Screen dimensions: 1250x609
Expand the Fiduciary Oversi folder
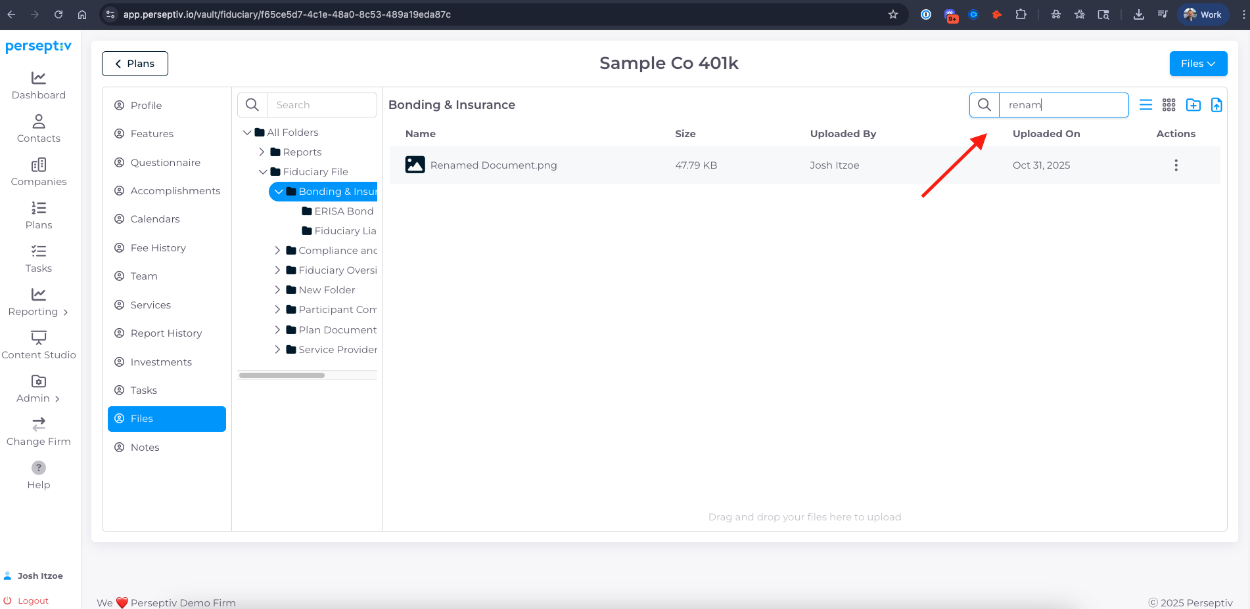click(277, 270)
